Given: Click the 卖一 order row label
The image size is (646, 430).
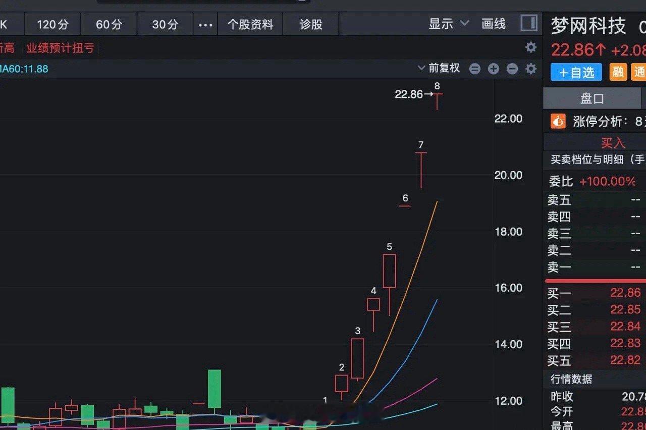Looking at the screenshot, I should click(x=559, y=267).
